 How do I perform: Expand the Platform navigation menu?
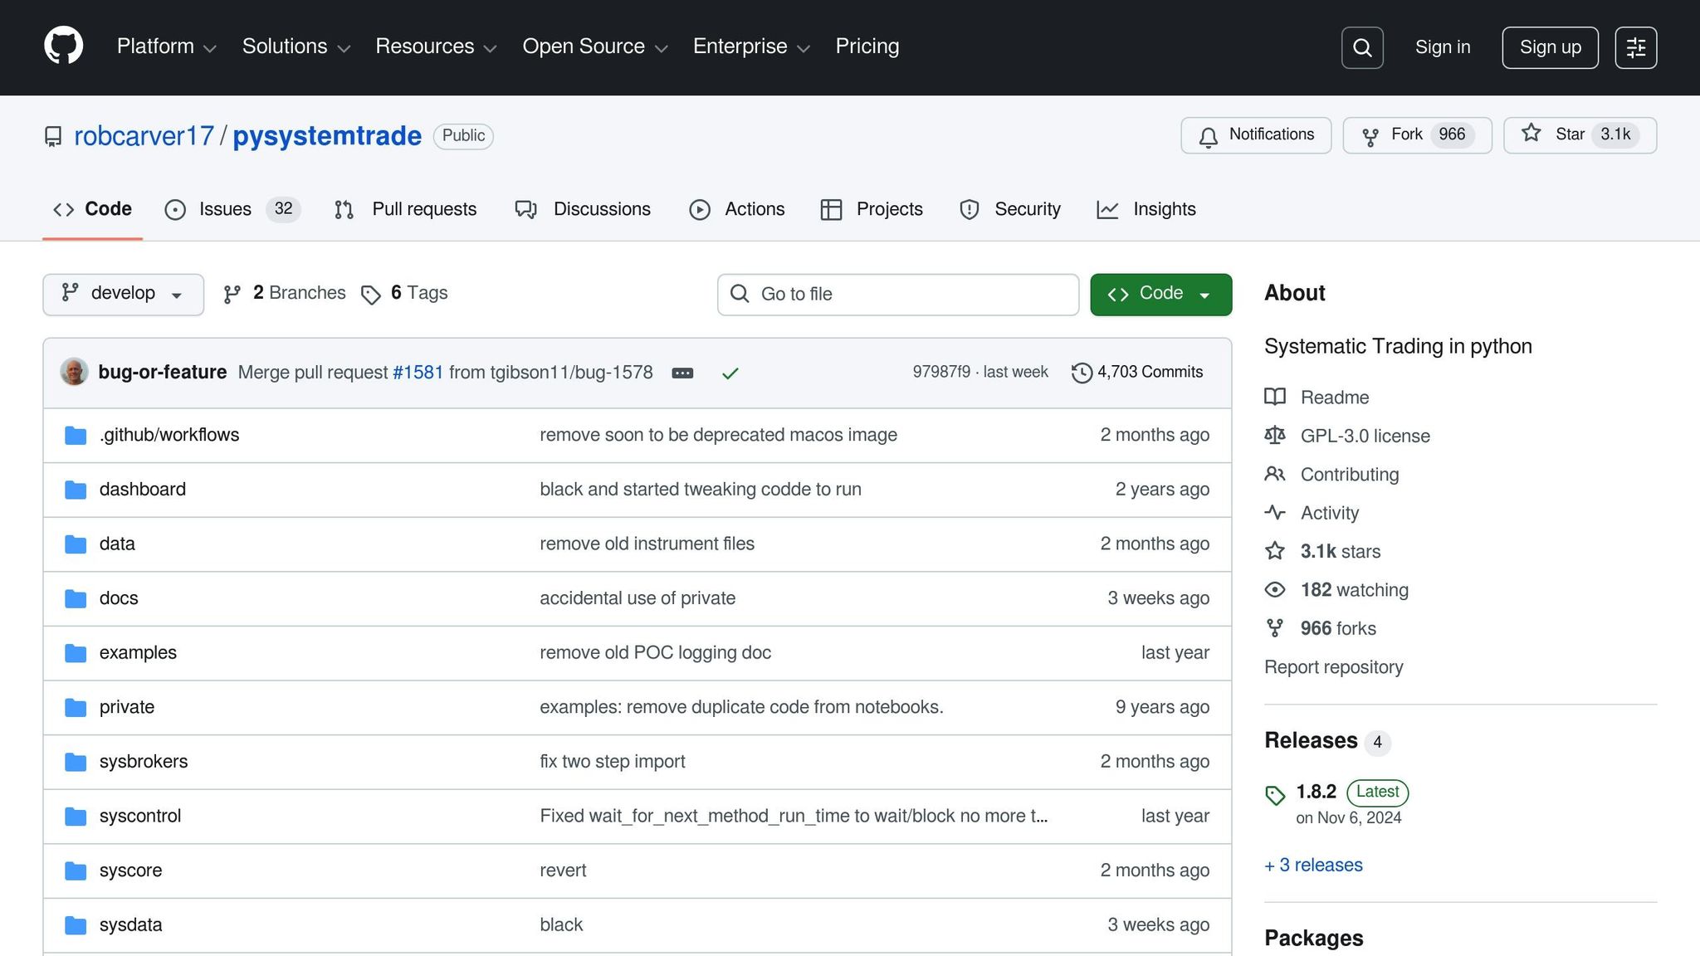click(166, 46)
